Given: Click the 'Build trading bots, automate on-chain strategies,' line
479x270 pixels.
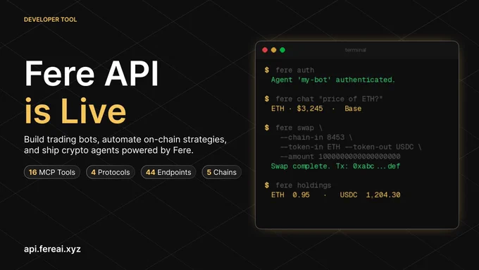Looking at the screenshot, I should 125,140.
